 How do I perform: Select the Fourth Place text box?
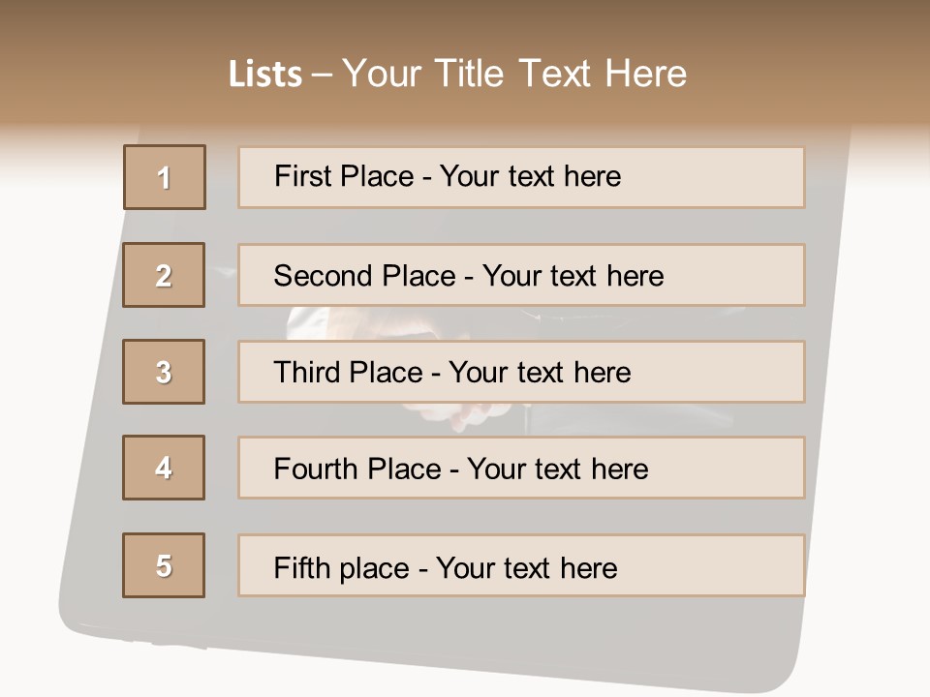pyautogui.click(x=521, y=469)
